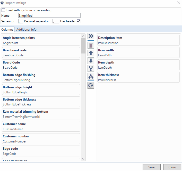
Task: Click the Close button at bottom
Action: point(172,167)
